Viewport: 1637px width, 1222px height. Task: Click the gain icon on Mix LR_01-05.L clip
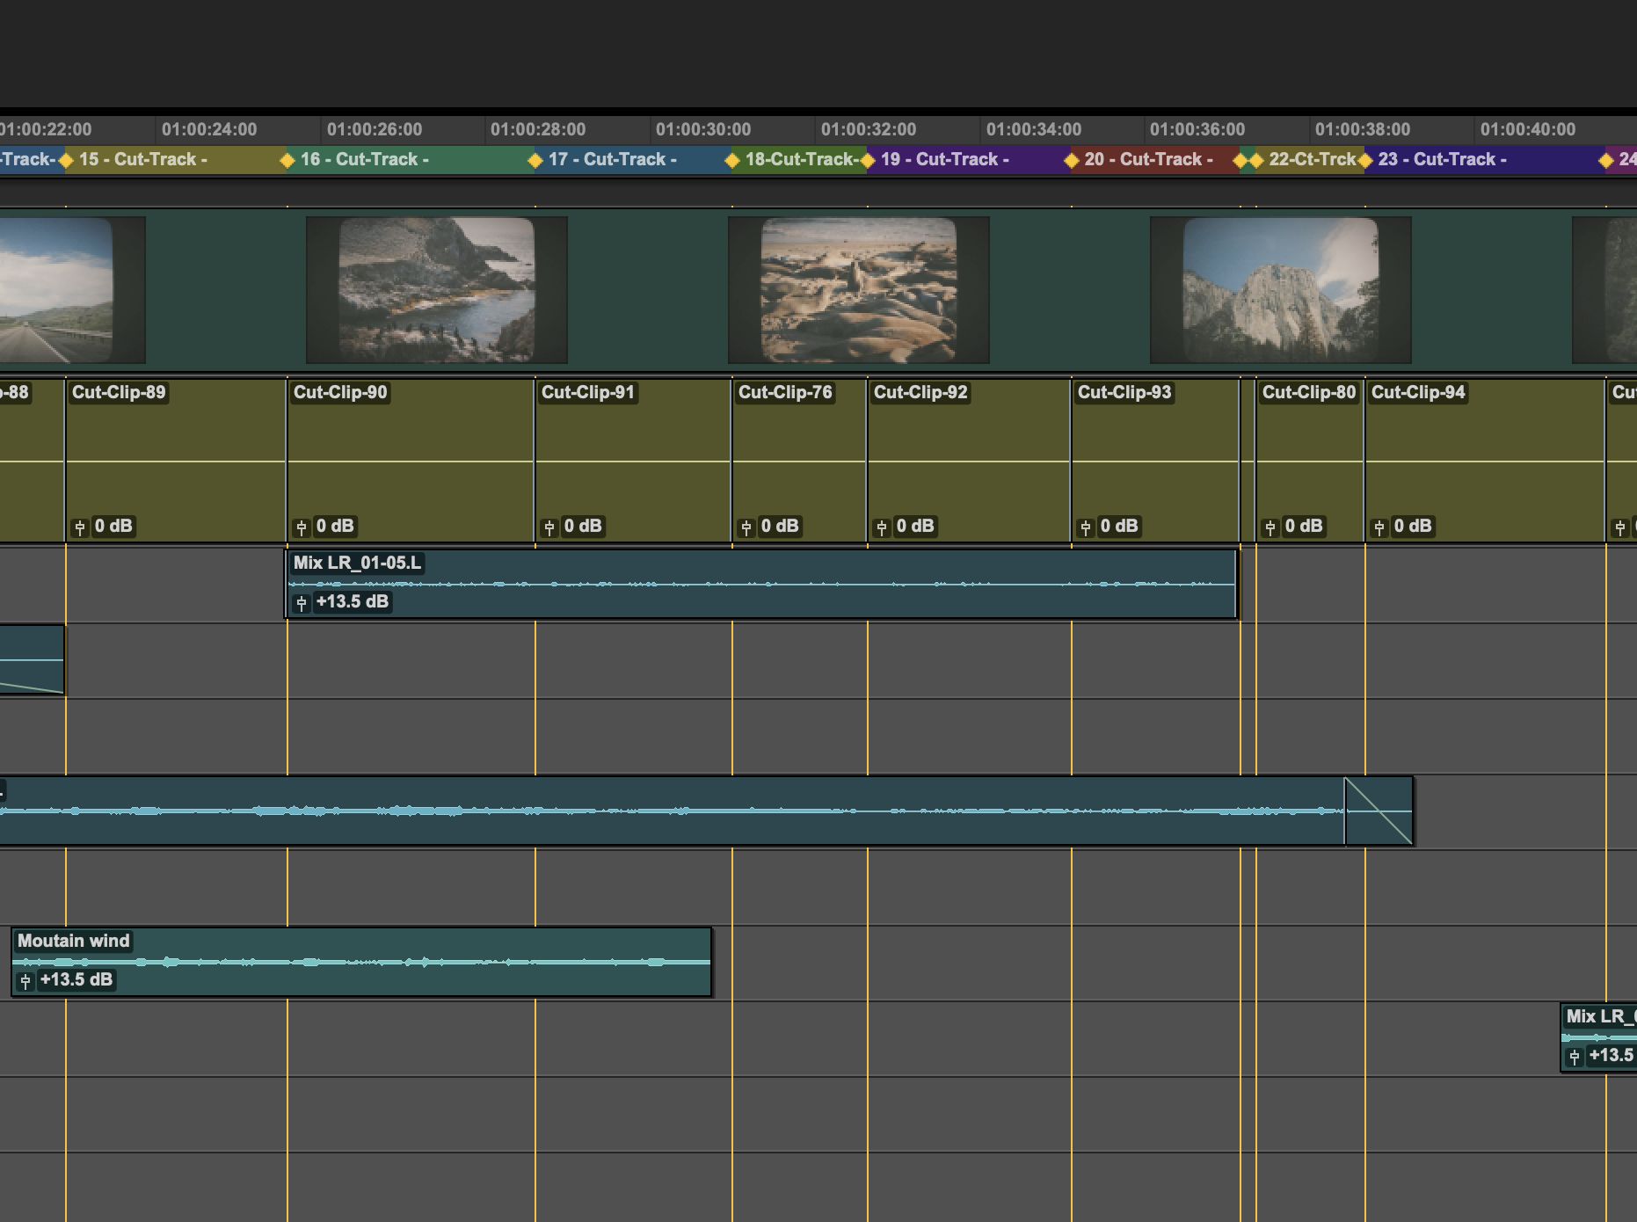click(x=302, y=603)
